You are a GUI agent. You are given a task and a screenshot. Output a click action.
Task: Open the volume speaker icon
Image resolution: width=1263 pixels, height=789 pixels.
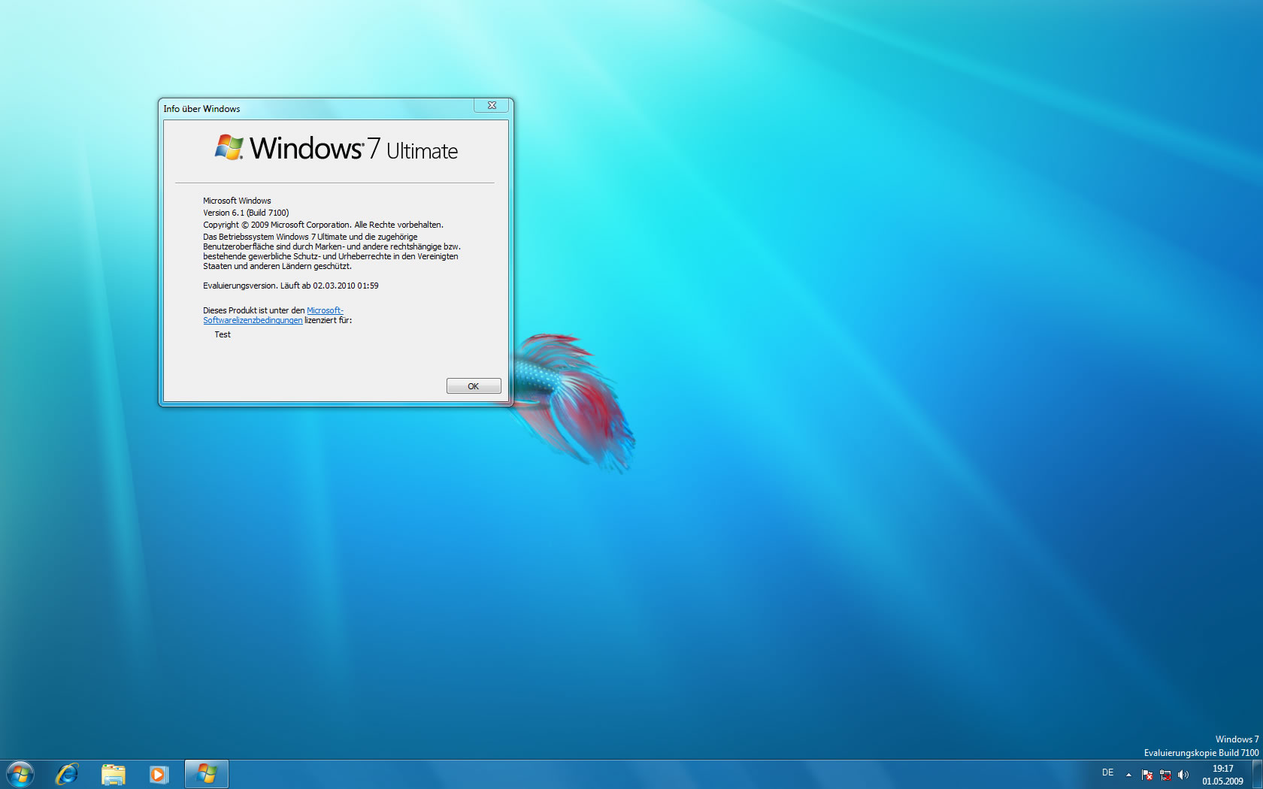click(x=1183, y=775)
